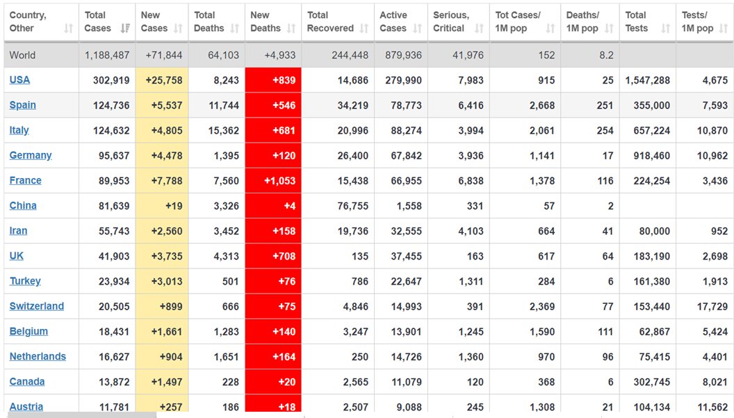Select France new deaths +1,053 cell

click(273, 181)
